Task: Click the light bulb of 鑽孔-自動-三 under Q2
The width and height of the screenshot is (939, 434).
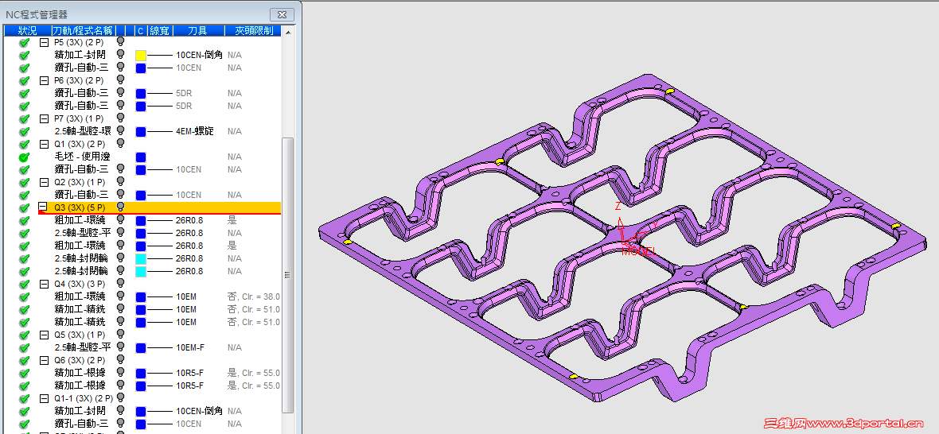Action: tap(120, 194)
